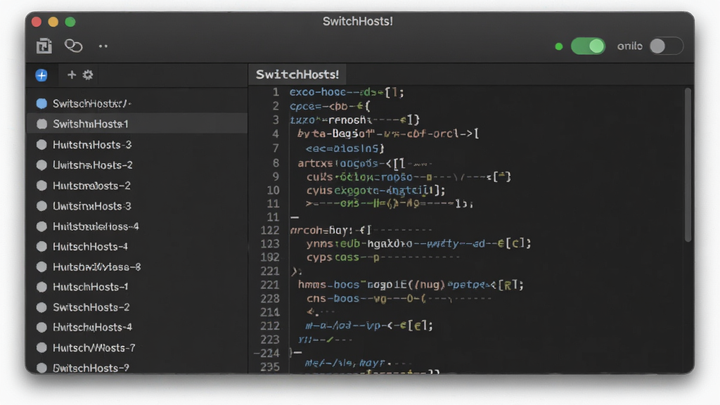Select the HuitschuHosts-4 list entry

[138, 328]
